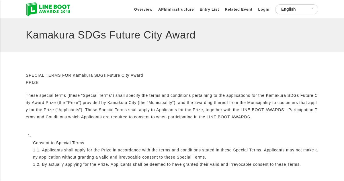Click the introductory Special Terms paragraph

[x=172, y=106]
